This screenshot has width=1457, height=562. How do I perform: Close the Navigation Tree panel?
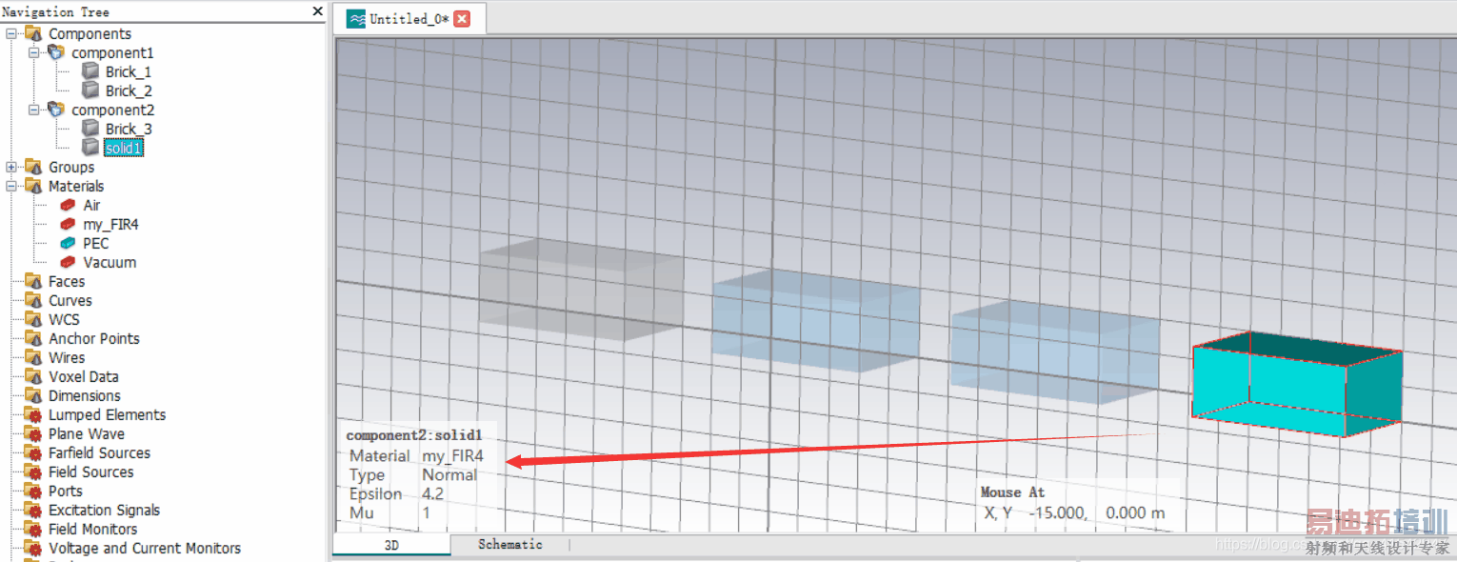coord(318,11)
